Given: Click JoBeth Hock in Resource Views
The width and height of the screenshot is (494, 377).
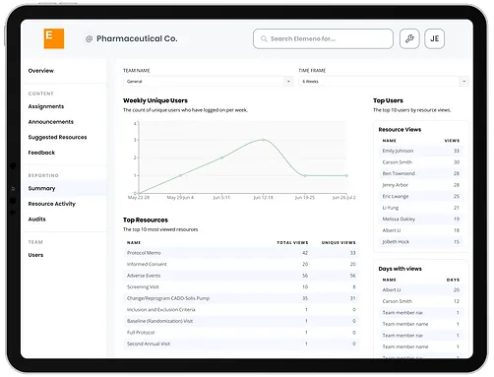Looking at the screenshot, I should (396, 242).
